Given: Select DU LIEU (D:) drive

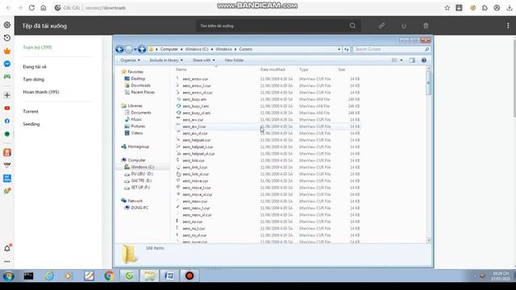Looking at the screenshot, I should 142,174.
